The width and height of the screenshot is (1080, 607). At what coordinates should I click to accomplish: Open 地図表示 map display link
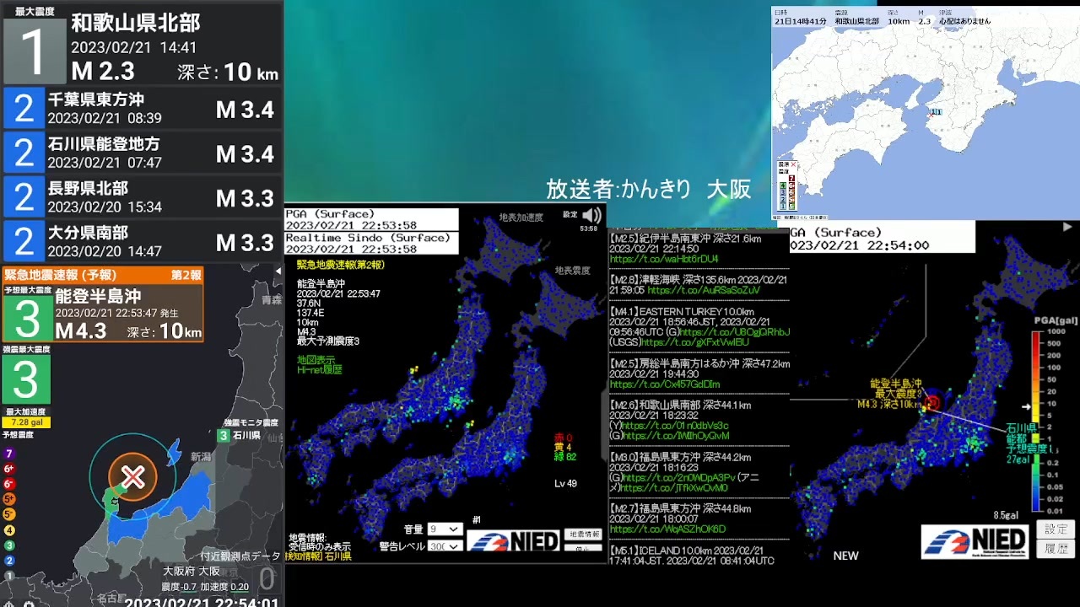pos(316,360)
